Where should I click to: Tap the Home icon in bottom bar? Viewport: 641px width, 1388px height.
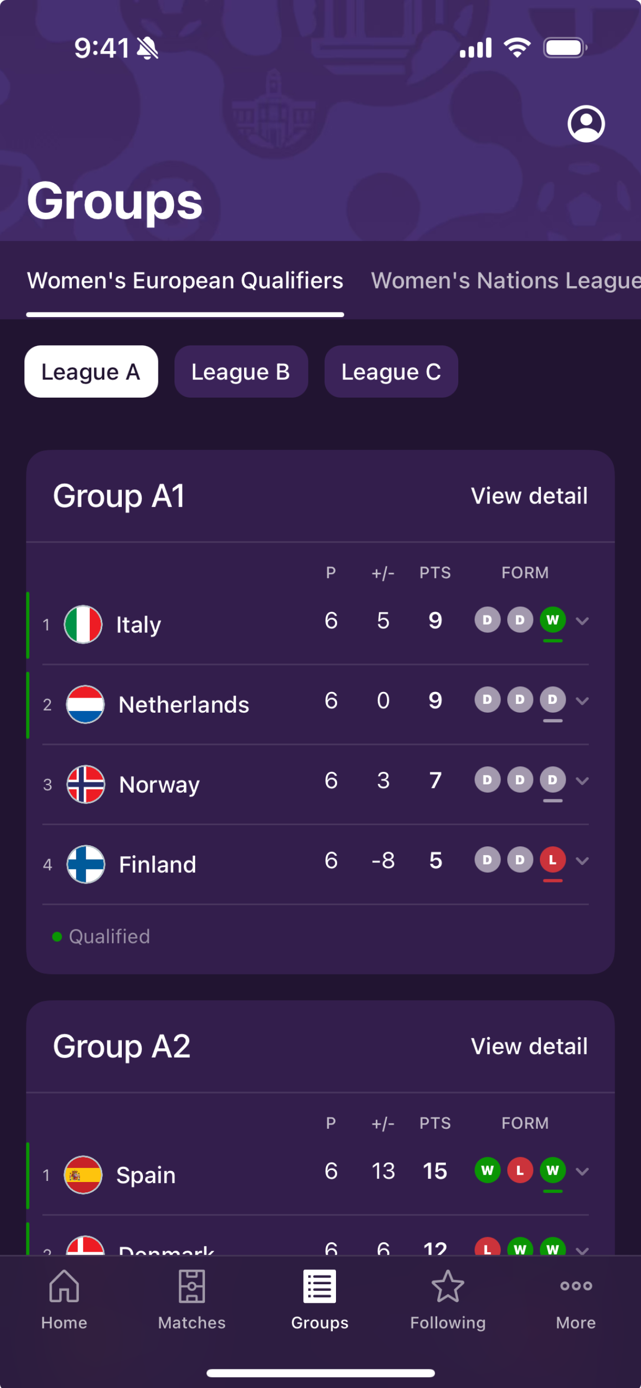64,1287
